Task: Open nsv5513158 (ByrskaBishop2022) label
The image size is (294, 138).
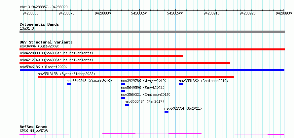Action: (66, 74)
